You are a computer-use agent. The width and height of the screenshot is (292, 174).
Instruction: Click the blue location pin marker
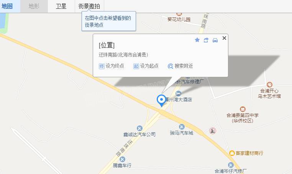(x=161, y=101)
